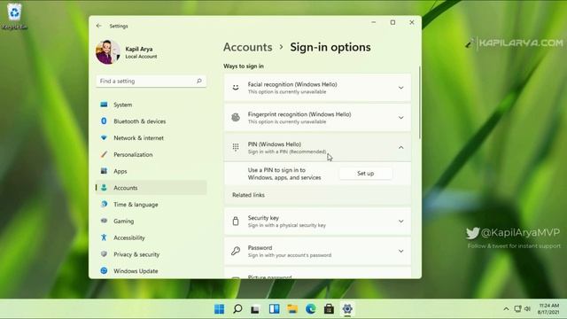The image size is (567, 319).
Task: Click the Find a setting search box
Action: (x=151, y=81)
